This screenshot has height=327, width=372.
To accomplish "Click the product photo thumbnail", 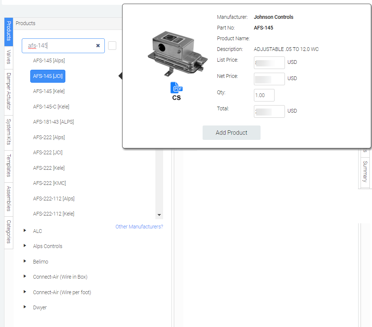I will [x=178, y=54].
